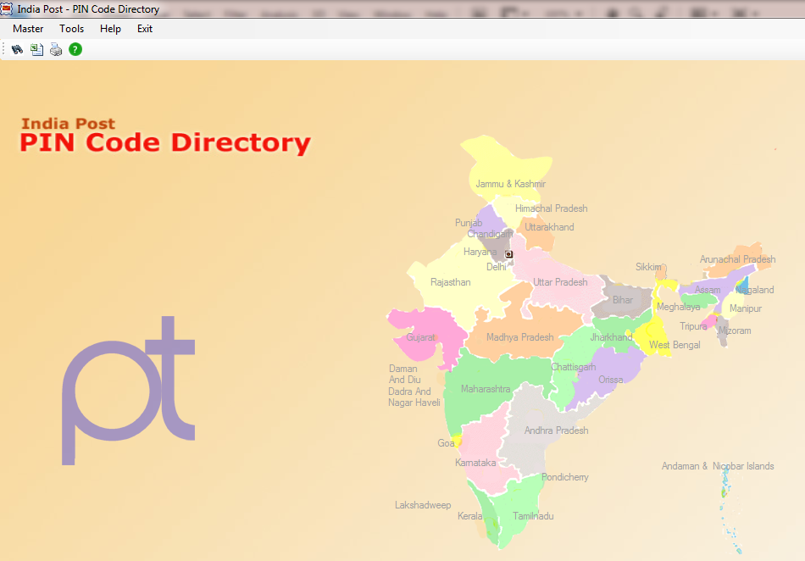Screen dimensions: 805x561
Task: Click Tamilnadu on the map
Action: 533,515
